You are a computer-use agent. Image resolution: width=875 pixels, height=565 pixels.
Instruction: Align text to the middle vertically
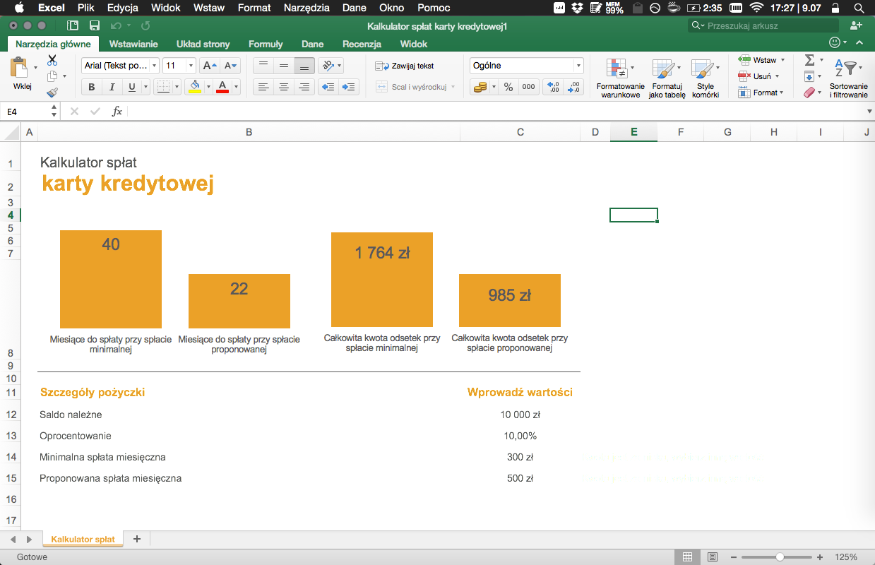[x=284, y=66]
